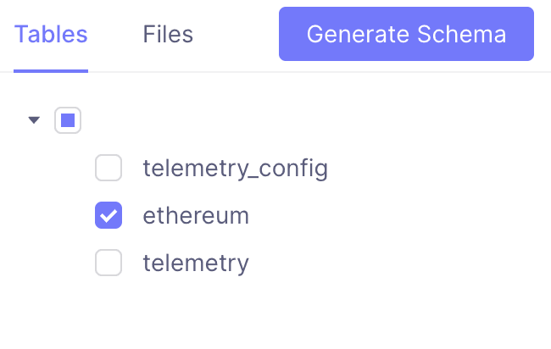Enable the telemetry_config checkbox
This screenshot has width=551, height=349.
pos(109,169)
